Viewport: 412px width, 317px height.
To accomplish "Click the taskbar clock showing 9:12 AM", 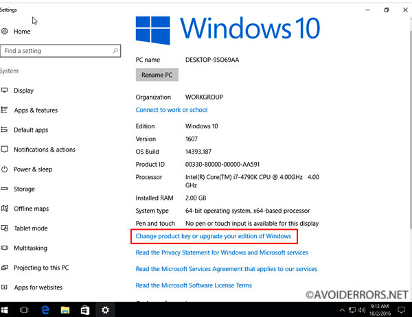I will coord(380,310).
